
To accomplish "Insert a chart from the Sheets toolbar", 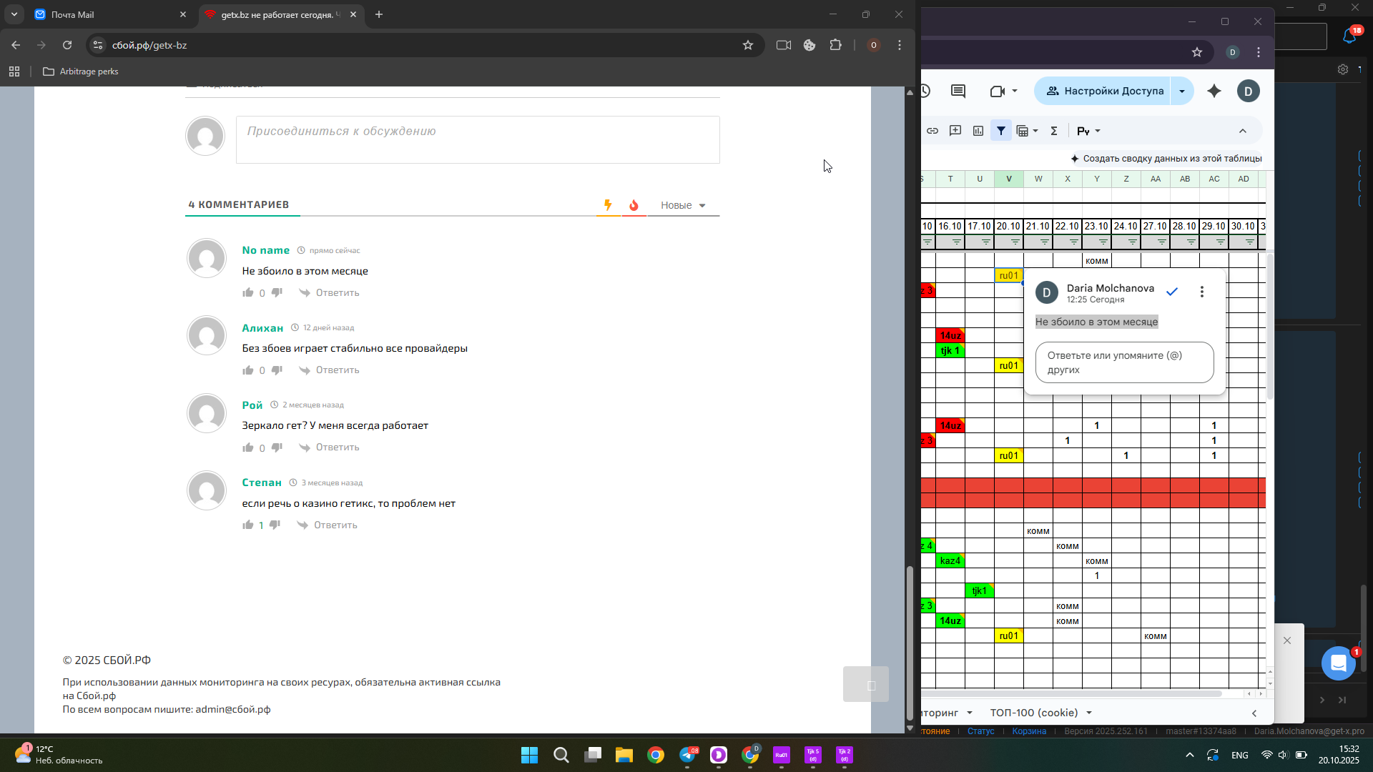I will click(x=978, y=131).
